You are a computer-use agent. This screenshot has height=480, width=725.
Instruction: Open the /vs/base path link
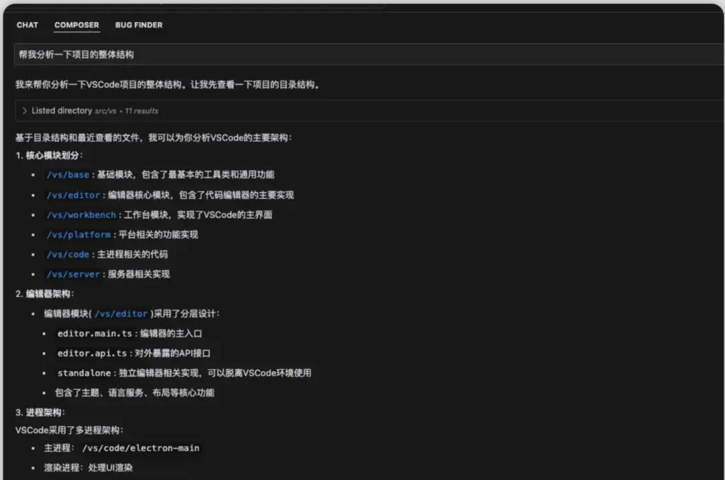[x=68, y=175]
